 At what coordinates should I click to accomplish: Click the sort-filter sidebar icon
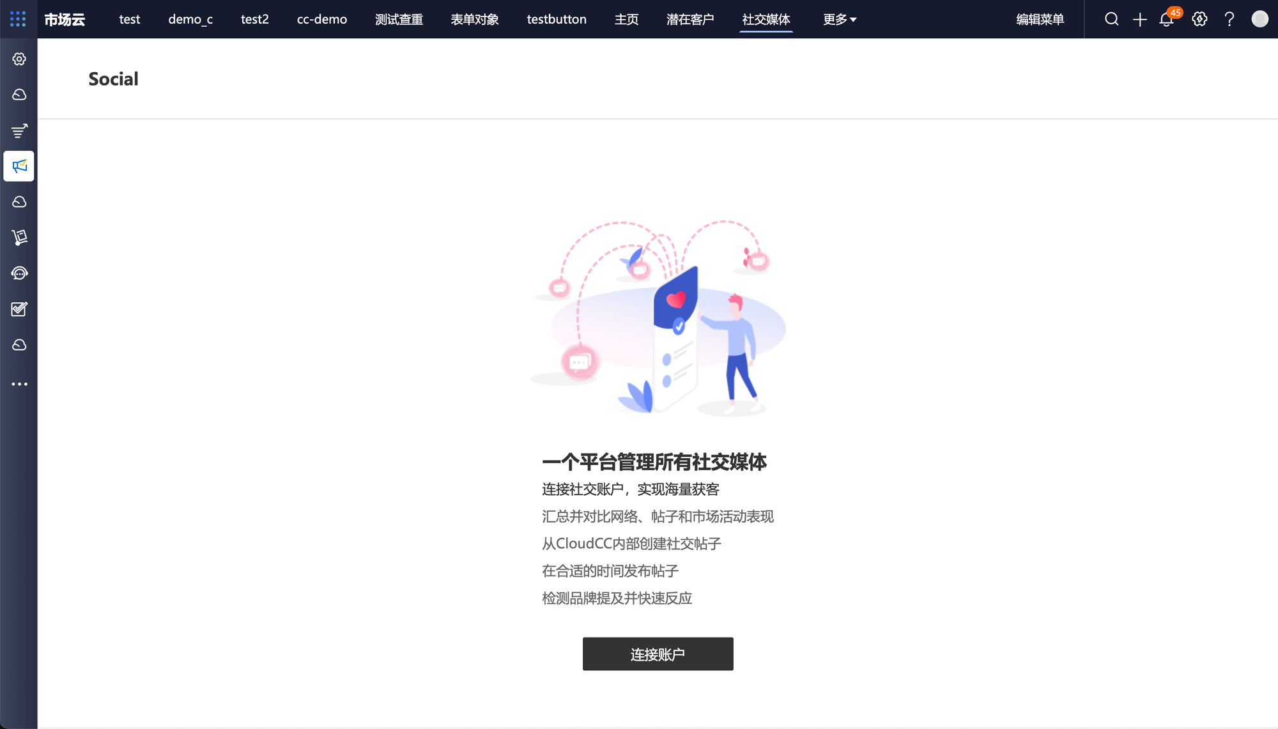(x=19, y=130)
